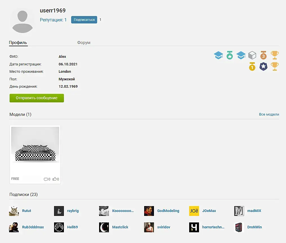This screenshot has width=286, height=243.
Task: Open the raybrig profile link
Action: (x=73, y=211)
